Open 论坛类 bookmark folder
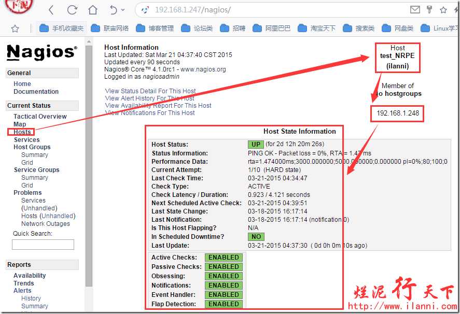 pos(197,28)
